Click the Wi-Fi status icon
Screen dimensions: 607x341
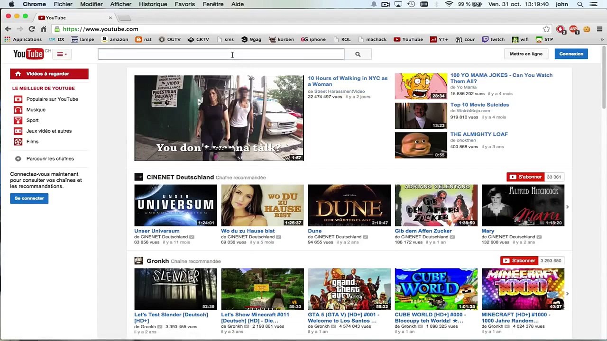(x=449, y=4)
